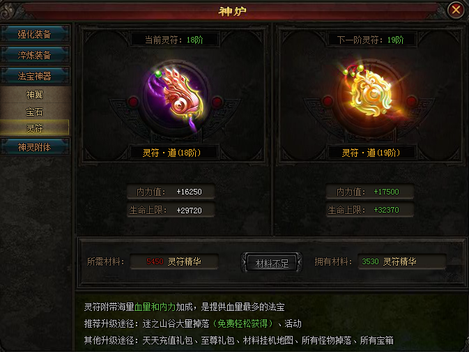Click the 免费轻松获得 green link text
The image size is (469, 352).
[243, 323]
